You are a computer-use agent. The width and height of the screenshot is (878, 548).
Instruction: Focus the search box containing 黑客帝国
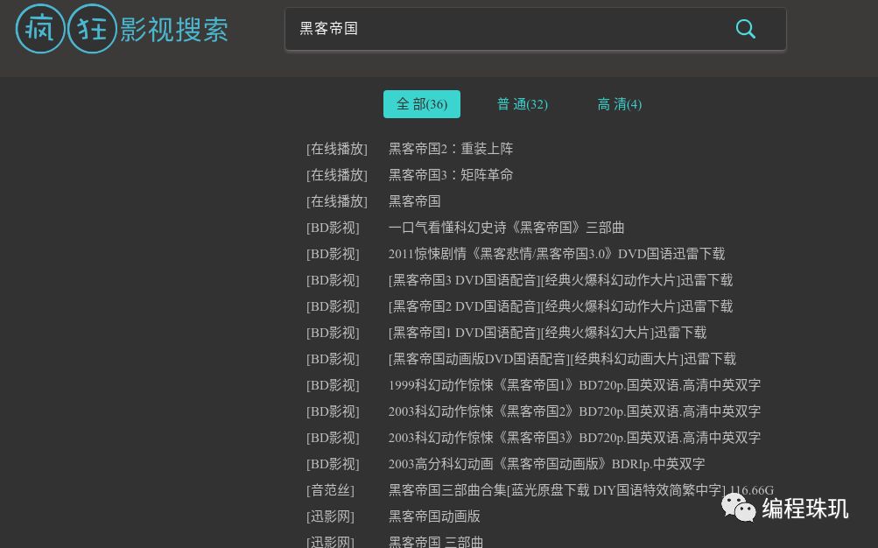tap(536, 29)
